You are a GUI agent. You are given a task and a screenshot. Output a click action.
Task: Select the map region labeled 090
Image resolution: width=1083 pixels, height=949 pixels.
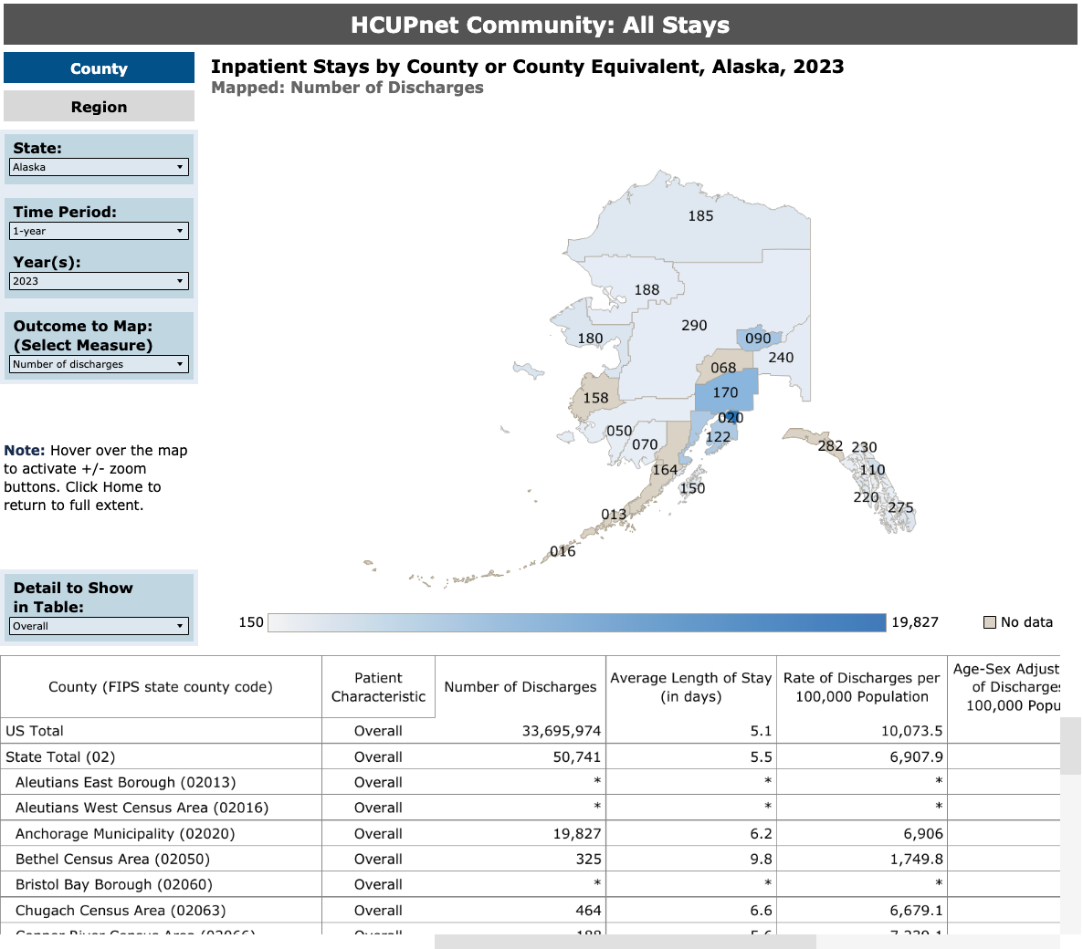756,337
